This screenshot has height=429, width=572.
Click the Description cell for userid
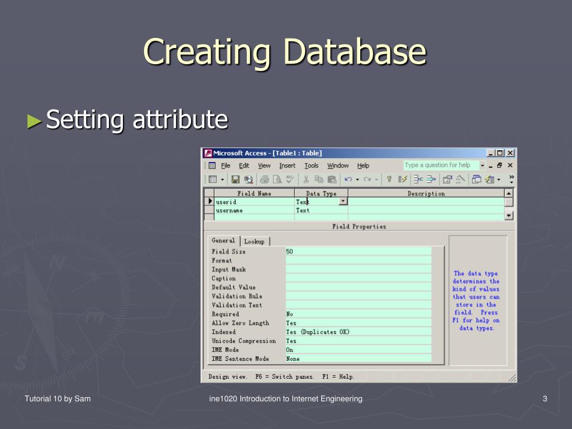[426, 202]
